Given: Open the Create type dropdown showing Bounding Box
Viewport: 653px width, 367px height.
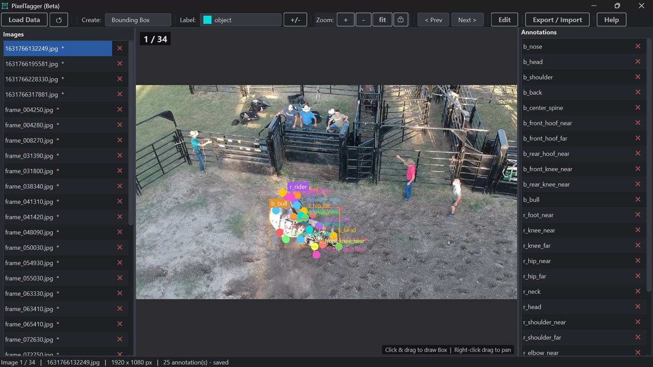Looking at the screenshot, I should coord(138,20).
